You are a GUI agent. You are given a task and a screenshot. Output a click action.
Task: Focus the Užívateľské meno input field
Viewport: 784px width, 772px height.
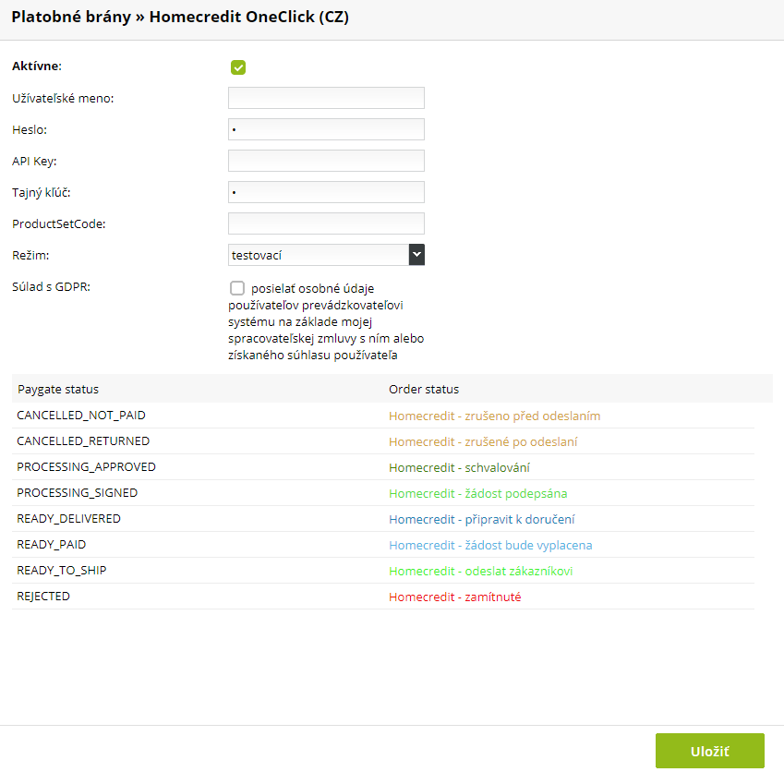[x=326, y=98]
